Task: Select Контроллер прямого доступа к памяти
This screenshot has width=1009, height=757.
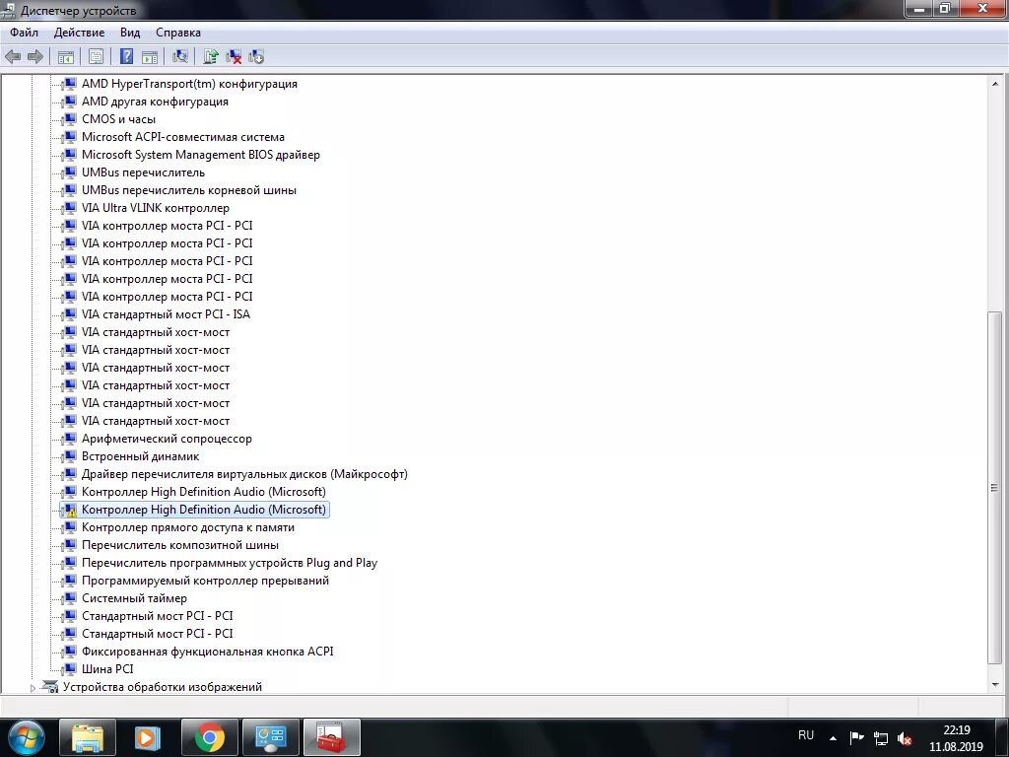Action: click(188, 528)
